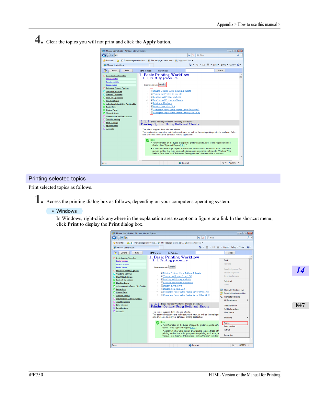Choose Print... in the context menu
The image size is (309, 400).
pos(235,323)
